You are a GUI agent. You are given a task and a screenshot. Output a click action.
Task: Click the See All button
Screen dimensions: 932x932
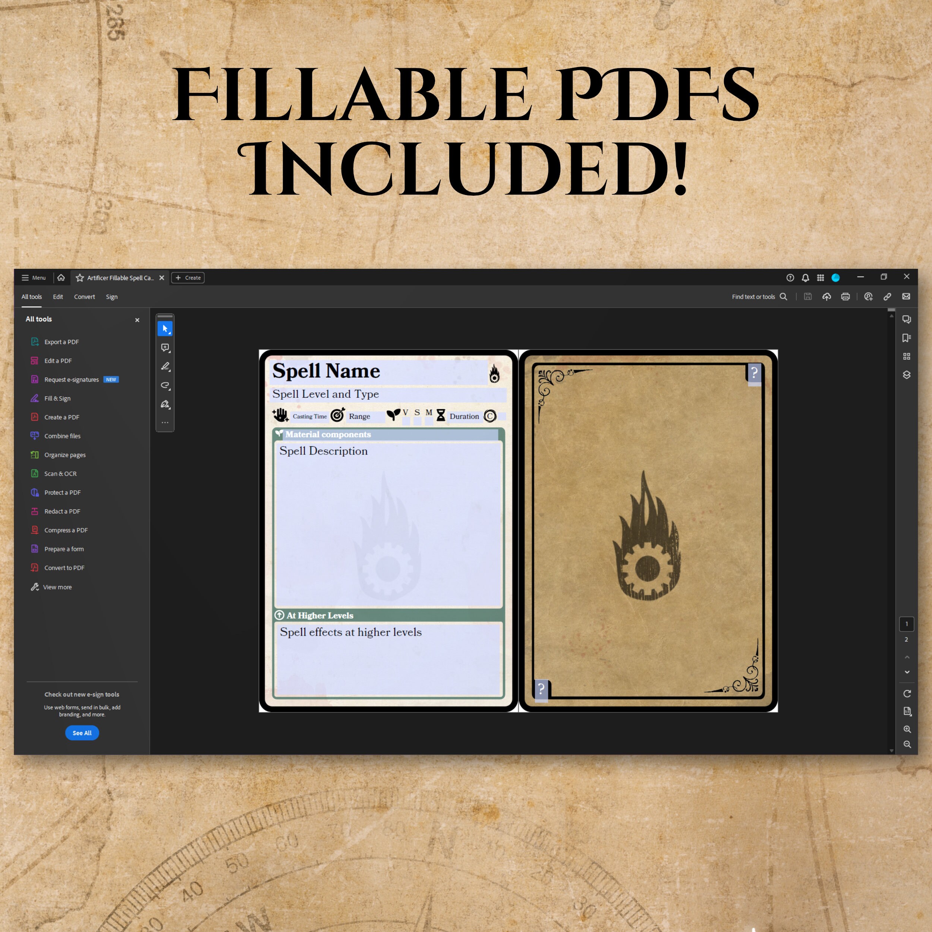(82, 733)
